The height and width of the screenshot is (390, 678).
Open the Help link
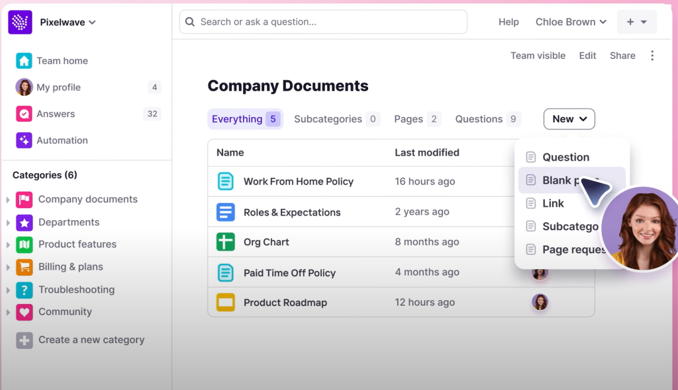(508, 22)
